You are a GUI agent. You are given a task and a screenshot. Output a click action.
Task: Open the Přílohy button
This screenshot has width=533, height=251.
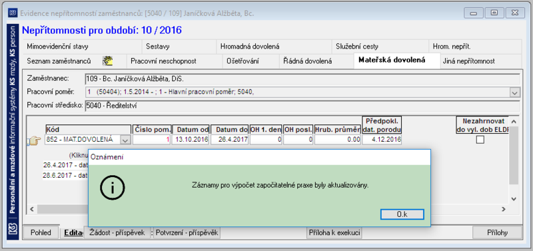click(x=497, y=232)
